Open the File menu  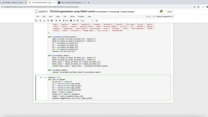coord(38,17)
